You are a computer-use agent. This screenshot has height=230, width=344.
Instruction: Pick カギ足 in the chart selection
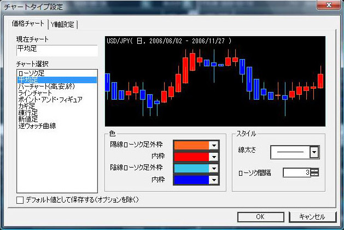tap(57, 106)
